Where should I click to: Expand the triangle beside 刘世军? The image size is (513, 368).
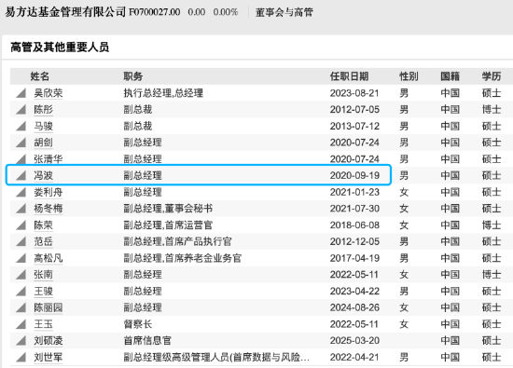pyautogui.click(x=21, y=357)
